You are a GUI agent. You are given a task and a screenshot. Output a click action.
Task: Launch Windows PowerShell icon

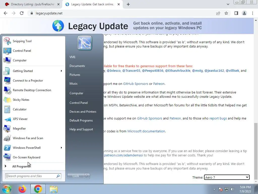point(7,148)
